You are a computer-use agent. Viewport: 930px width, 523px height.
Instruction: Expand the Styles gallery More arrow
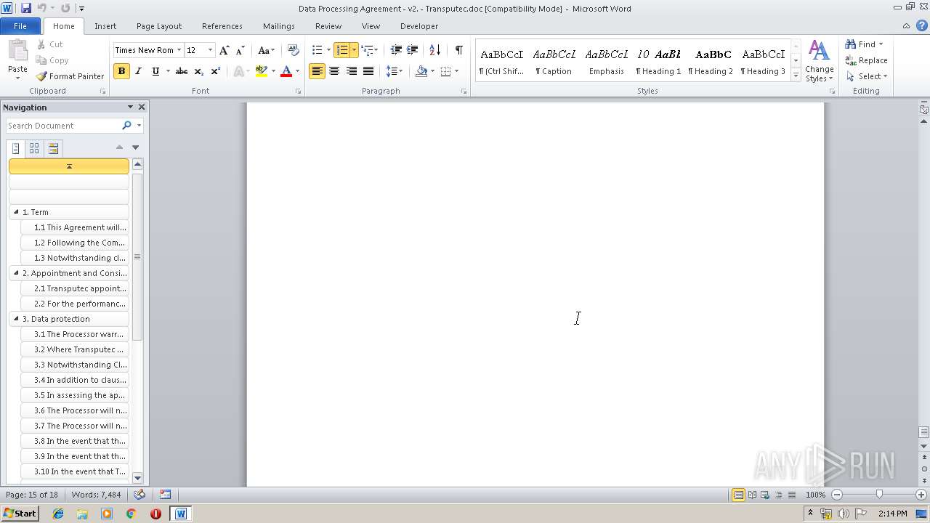tap(796, 76)
